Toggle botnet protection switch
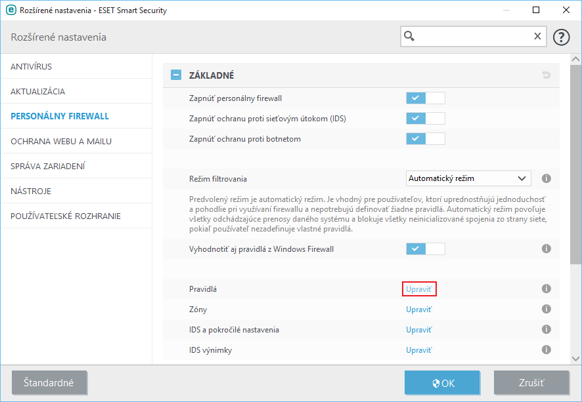Image resolution: width=582 pixels, height=402 pixels. tap(425, 139)
